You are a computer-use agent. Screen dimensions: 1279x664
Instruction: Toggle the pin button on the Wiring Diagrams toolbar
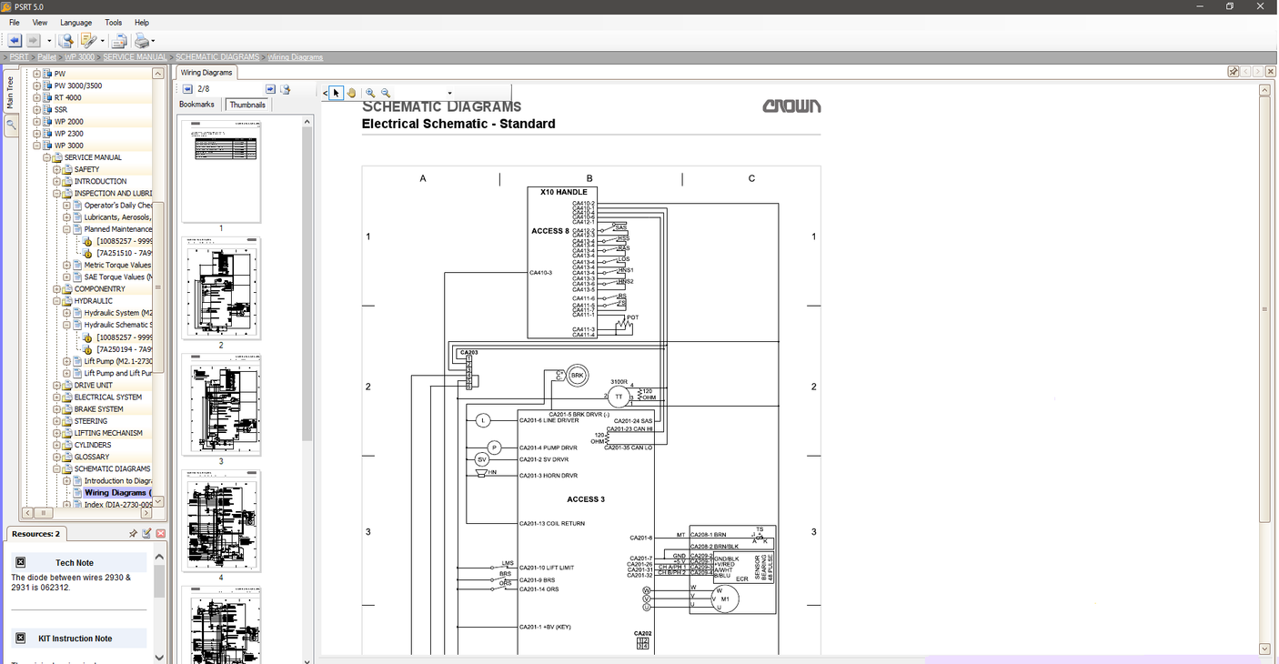point(1233,71)
